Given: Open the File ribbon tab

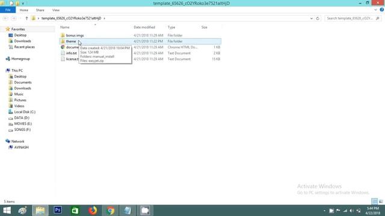Looking at the screenshot, I should pyautogui.click(x=8, y=10).
